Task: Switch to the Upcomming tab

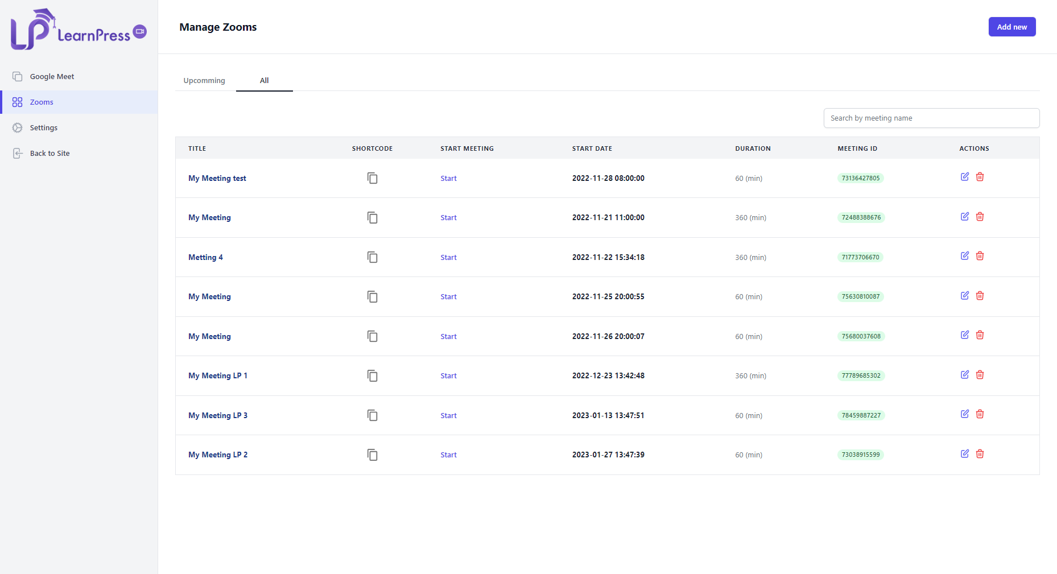Action: pyautogui.click(x=204, y=80)
